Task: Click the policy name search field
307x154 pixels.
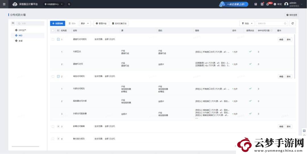Action: (272, 24)
